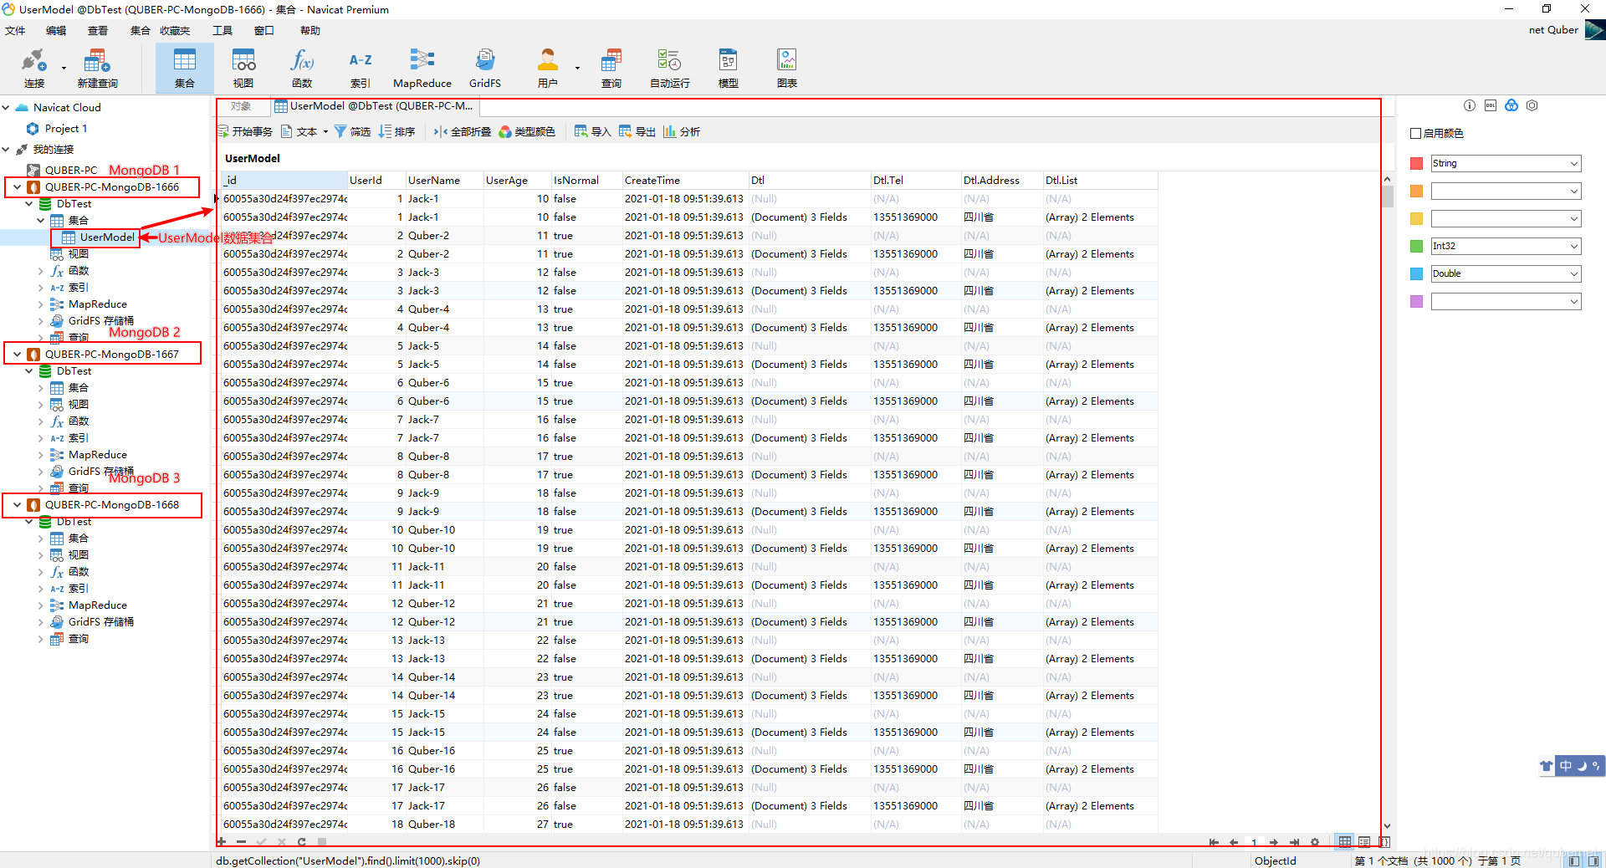
Task: Open the 帮助 help menu
Action: pos(310,31)
